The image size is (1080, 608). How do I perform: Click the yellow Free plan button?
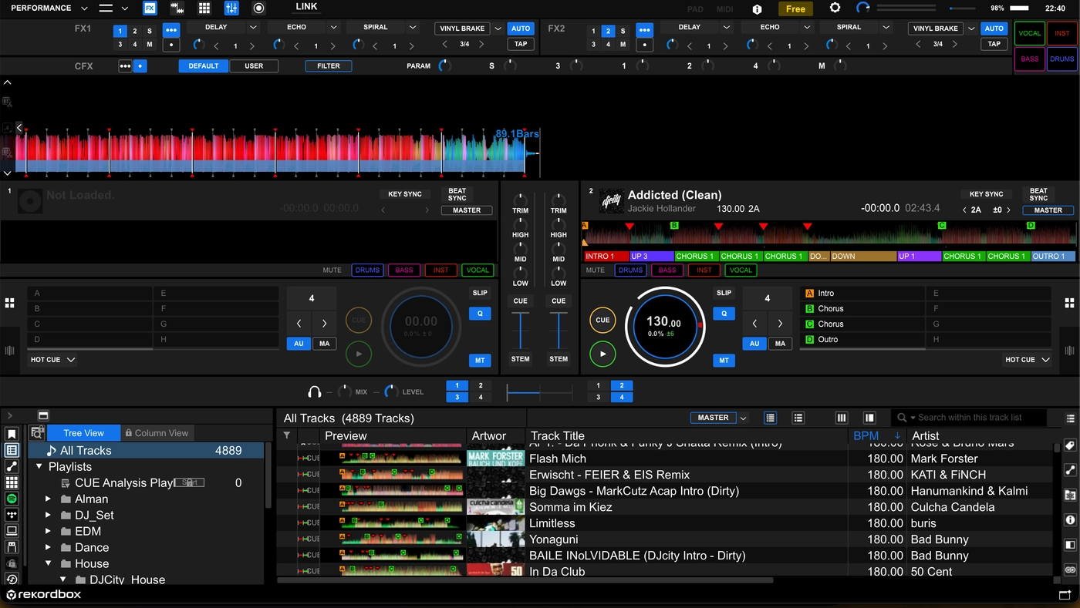pyautogui.click(x=795, y=9)
